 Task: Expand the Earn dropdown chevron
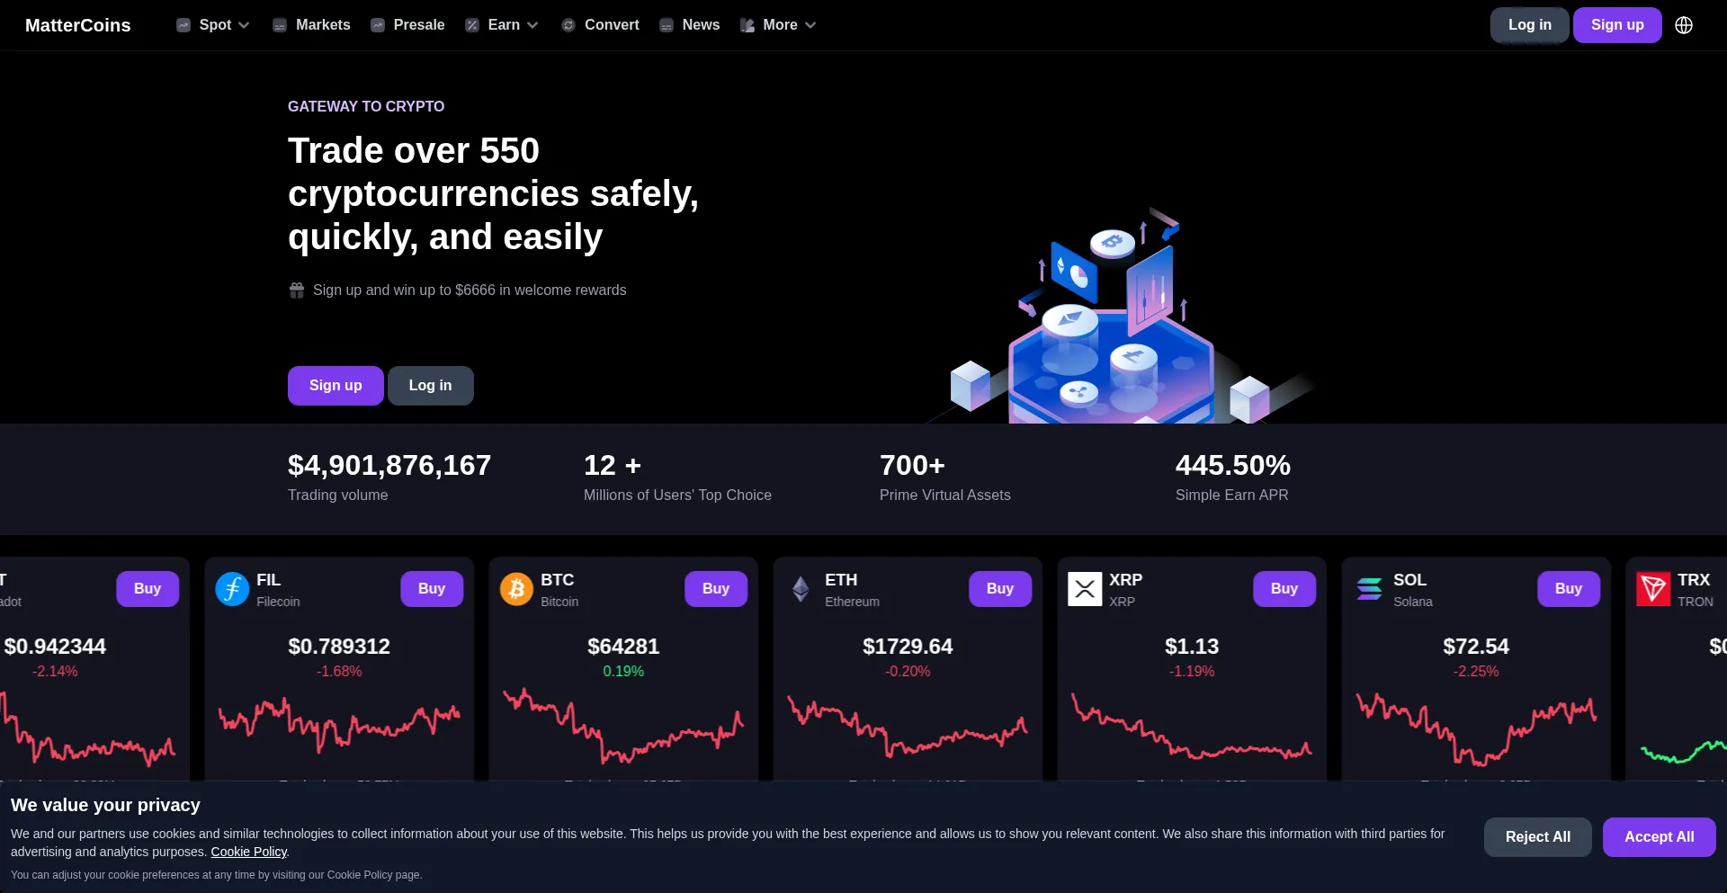[x=532, y=25]
